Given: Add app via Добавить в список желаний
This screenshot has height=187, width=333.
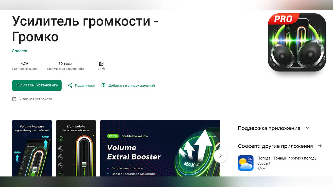Looking at the screenshot, I should (132, 86).
